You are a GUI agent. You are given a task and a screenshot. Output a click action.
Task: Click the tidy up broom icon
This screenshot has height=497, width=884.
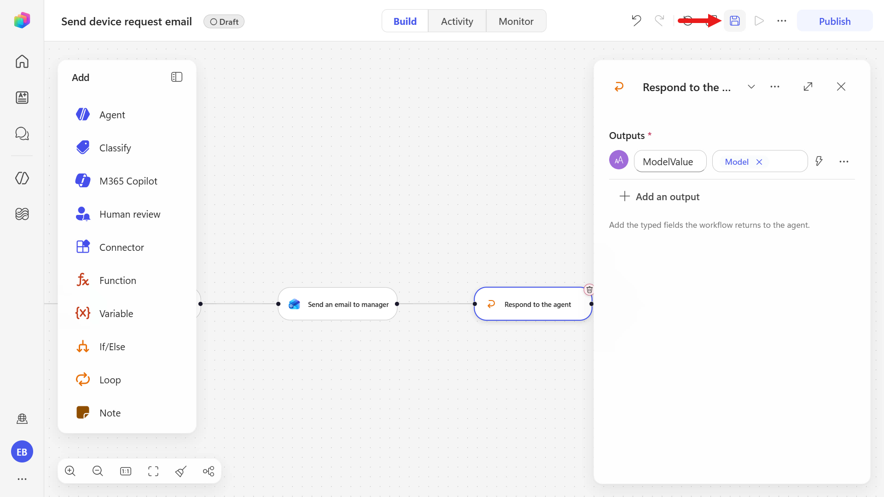(x=181, y=471)
